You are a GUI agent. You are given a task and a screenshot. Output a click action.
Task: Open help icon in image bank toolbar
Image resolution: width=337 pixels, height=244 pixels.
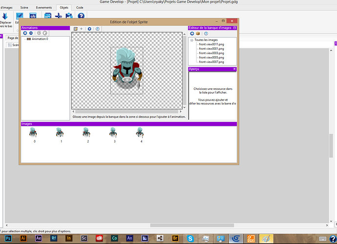tap(206, 34)
